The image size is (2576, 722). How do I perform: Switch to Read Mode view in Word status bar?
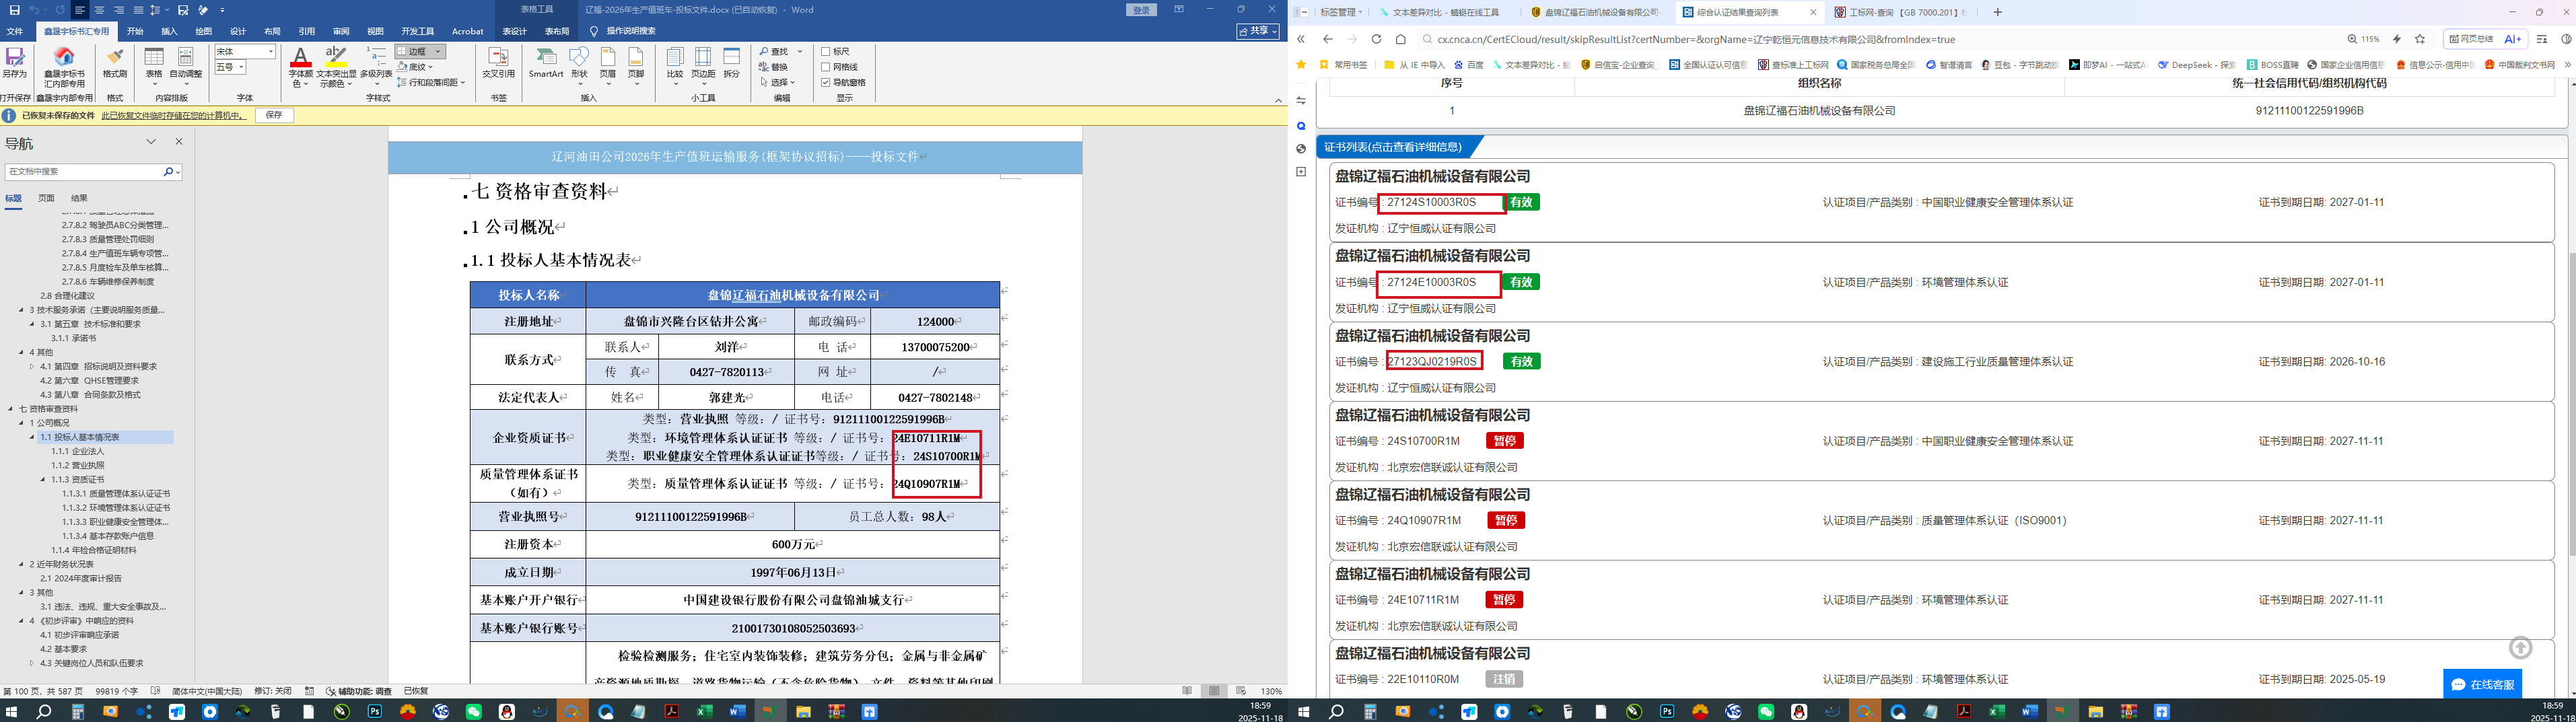click(1187, 691)
